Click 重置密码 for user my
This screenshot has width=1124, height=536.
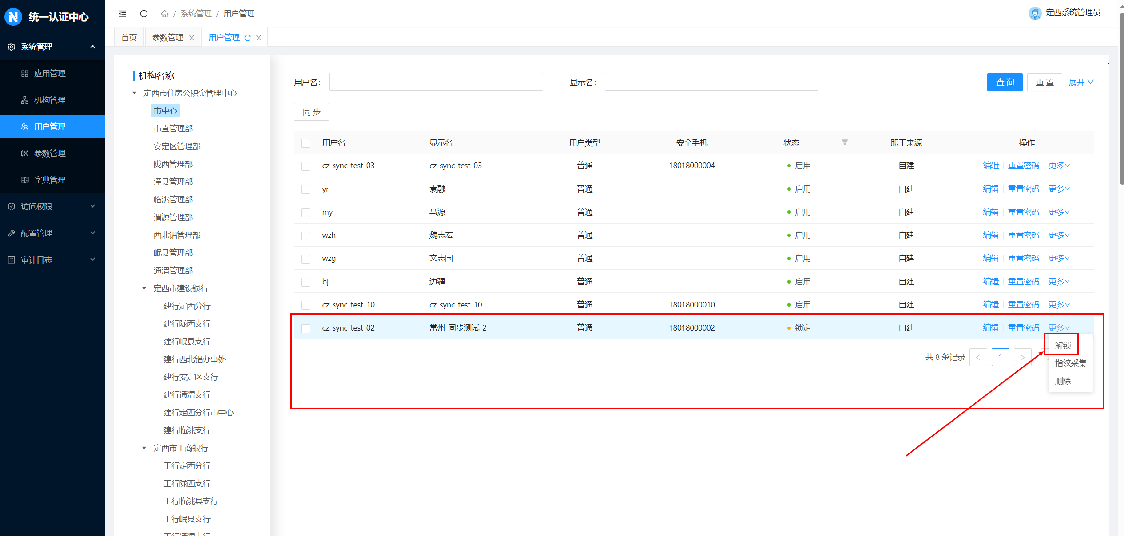click(1023, 212)
